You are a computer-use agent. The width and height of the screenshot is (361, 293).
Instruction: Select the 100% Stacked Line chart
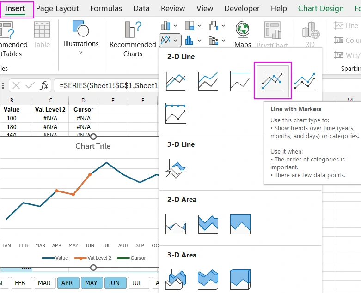click(240, 81)
